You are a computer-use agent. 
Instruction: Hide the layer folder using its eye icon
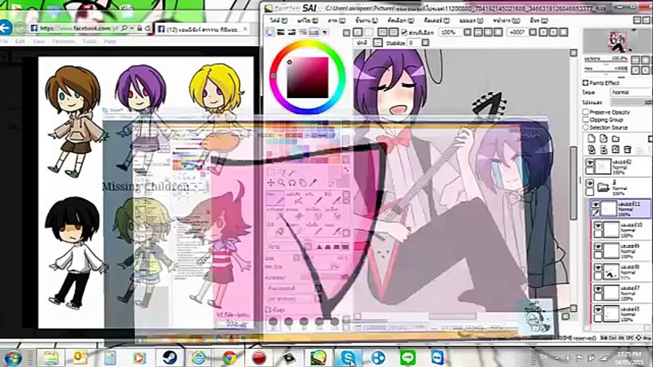(x=590, y=183)
